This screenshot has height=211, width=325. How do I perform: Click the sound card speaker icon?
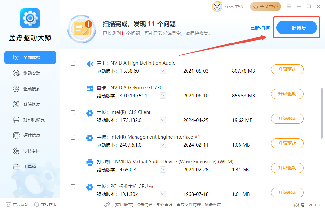coord(90,64)
